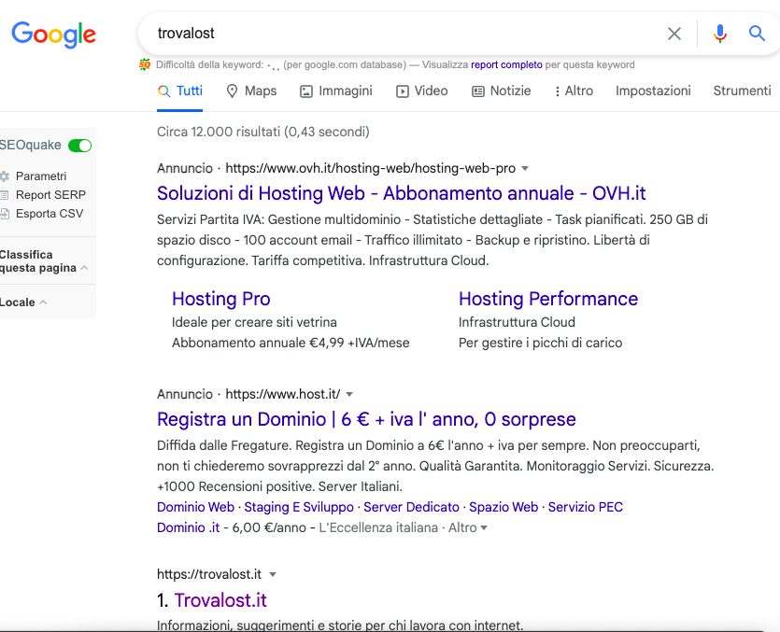Open Soluzioni di Hosting Web OVH.it ad
The image size is (780, 632).
(x=401, y=193)
